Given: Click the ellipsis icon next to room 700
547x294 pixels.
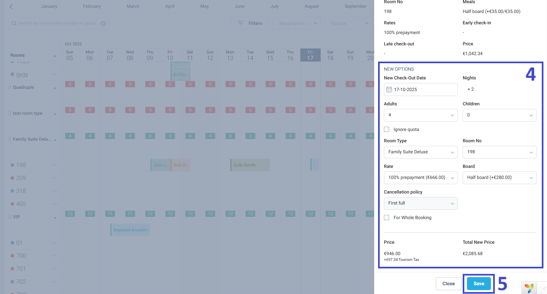Looking at the screenshot, I should [55, 255].
